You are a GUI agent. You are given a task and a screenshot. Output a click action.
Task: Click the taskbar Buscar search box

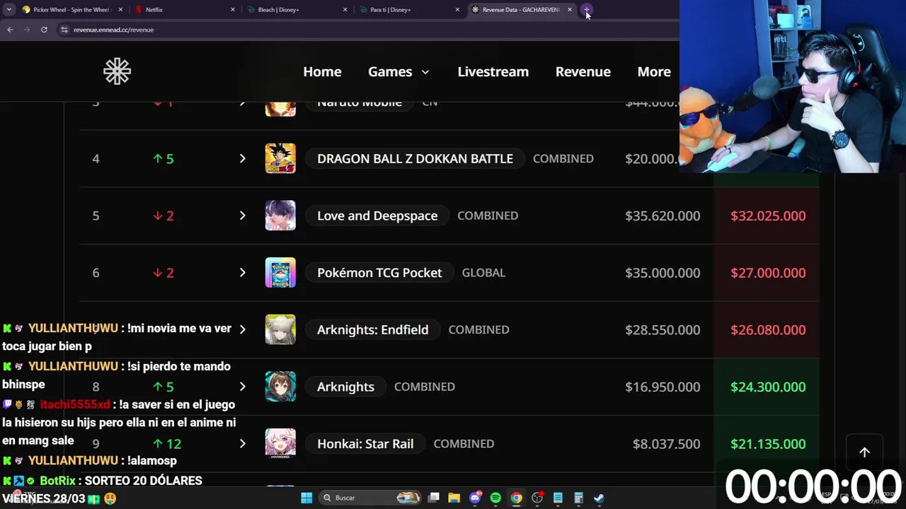[369, 498]
